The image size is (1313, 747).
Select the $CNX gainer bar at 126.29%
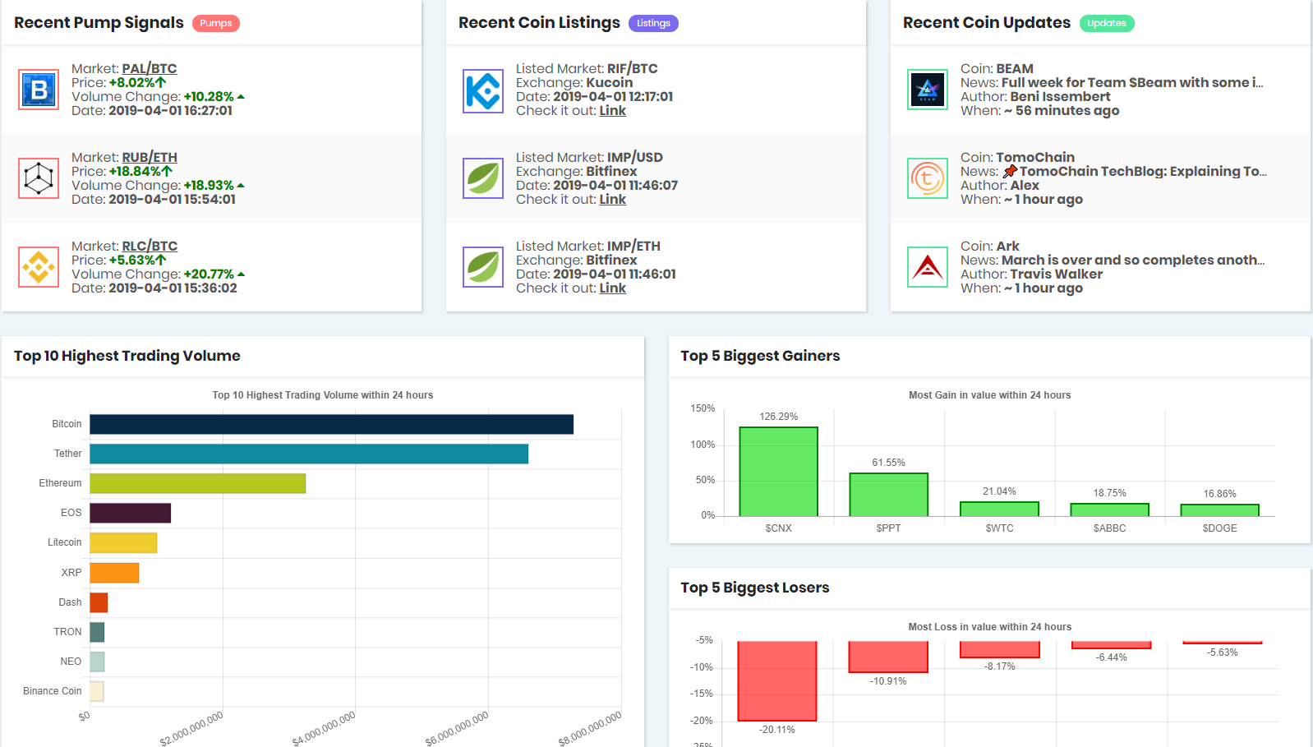point(778,472)
